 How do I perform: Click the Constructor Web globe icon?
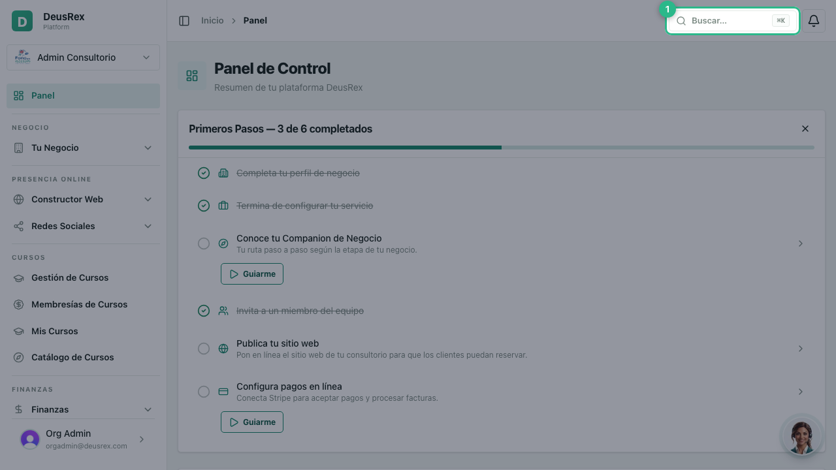[x=19, y=199]
